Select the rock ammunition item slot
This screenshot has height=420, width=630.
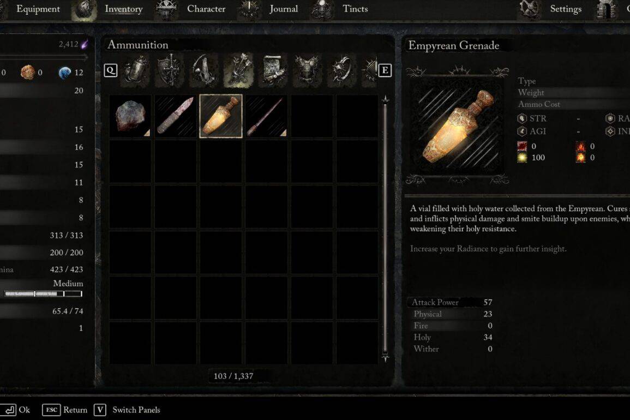coord(130,116)
